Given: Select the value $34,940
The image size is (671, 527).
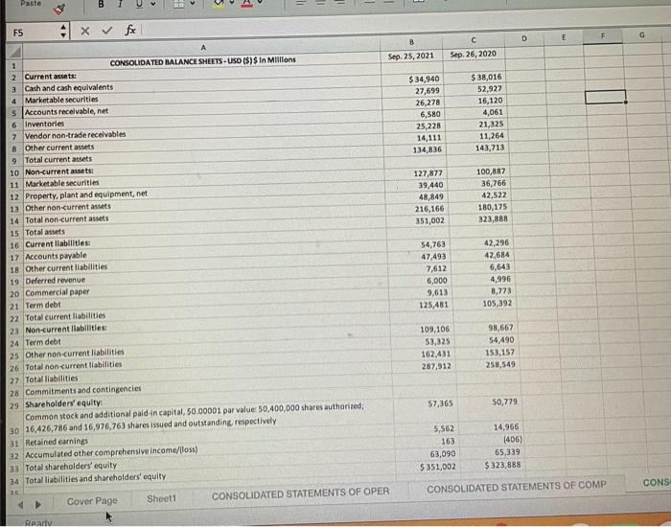Looking at the screenshot, I should point(424,80).
